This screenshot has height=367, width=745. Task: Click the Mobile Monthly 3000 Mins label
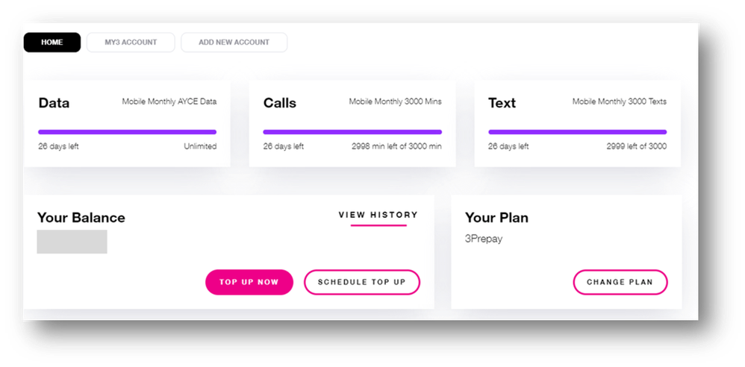click(x=395, y=101)
